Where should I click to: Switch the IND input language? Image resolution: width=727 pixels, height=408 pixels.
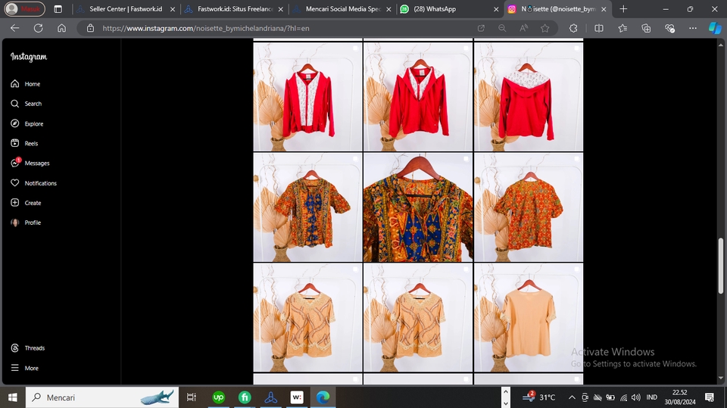coord(651,397)
